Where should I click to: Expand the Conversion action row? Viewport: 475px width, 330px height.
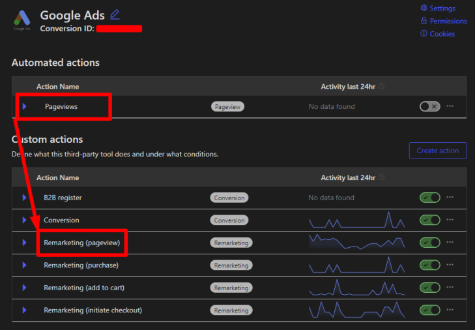point(25,220)
